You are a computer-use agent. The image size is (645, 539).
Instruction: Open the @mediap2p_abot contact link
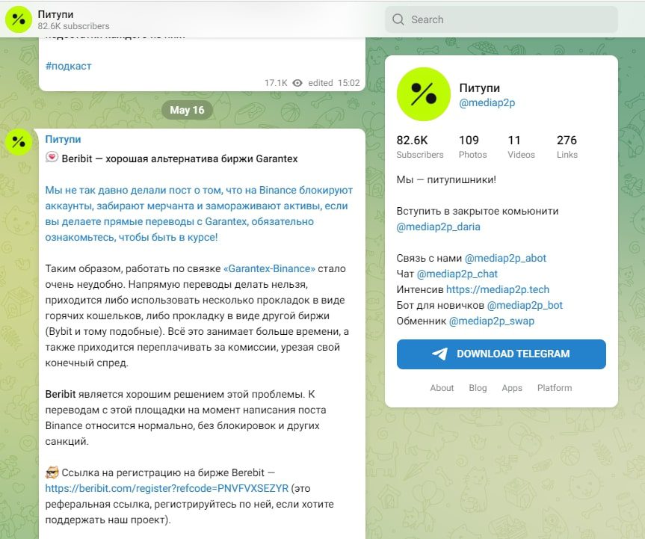(x=505, y=258)
